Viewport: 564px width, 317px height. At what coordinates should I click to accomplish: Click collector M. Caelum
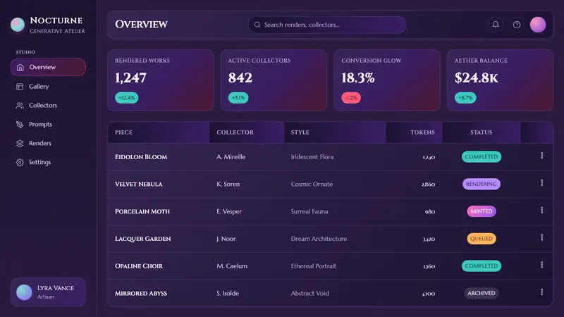pos(232,266)
